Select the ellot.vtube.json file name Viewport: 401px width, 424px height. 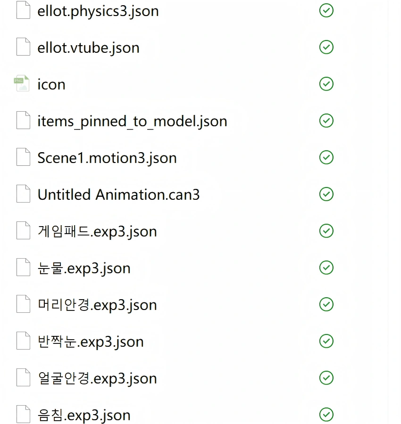88,48
